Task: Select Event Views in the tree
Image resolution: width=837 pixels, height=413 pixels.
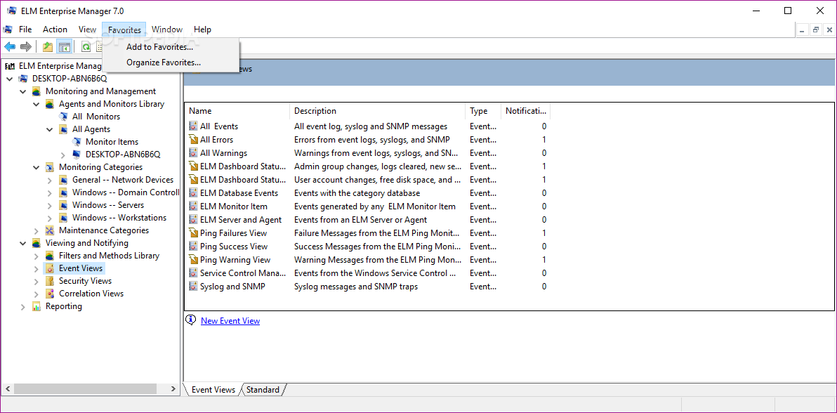Action: 81,268
